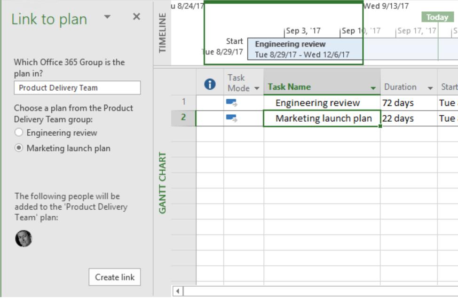Open the Duration column dropdown
This screenshot has height=299, width=458.
coord(430,88)
